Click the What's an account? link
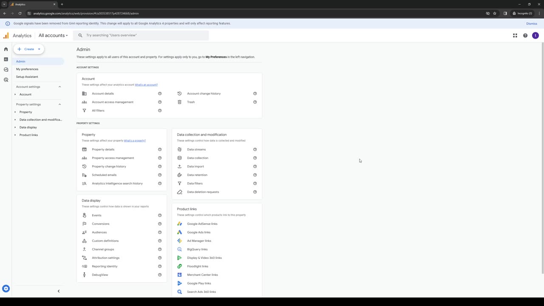 coord(146,85)
